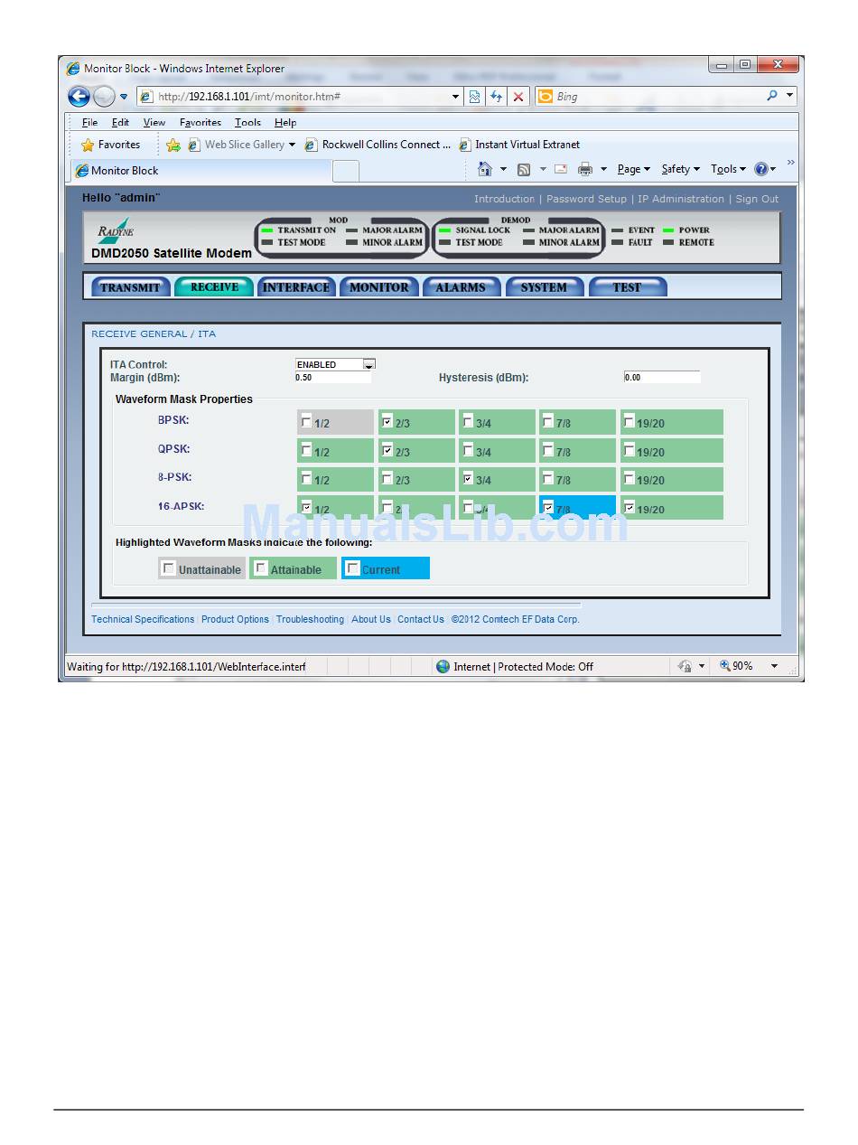This screenshot has width=858, height=1145.
Task: Open the ITA Control dropdown
Action: coord(368,364)
